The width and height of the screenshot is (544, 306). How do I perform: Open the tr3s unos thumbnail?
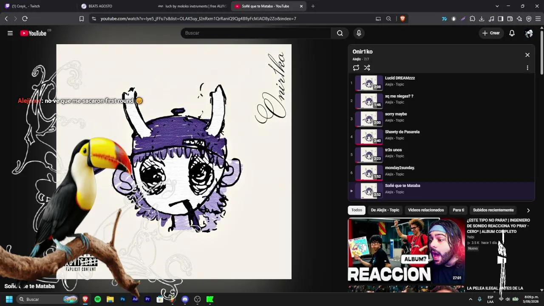coord(369,155)
